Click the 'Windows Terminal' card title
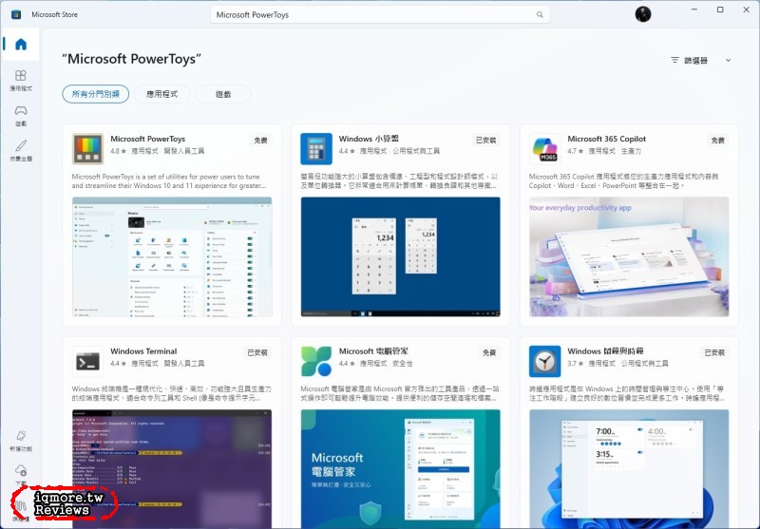The image size is (760, 529). 143,351
